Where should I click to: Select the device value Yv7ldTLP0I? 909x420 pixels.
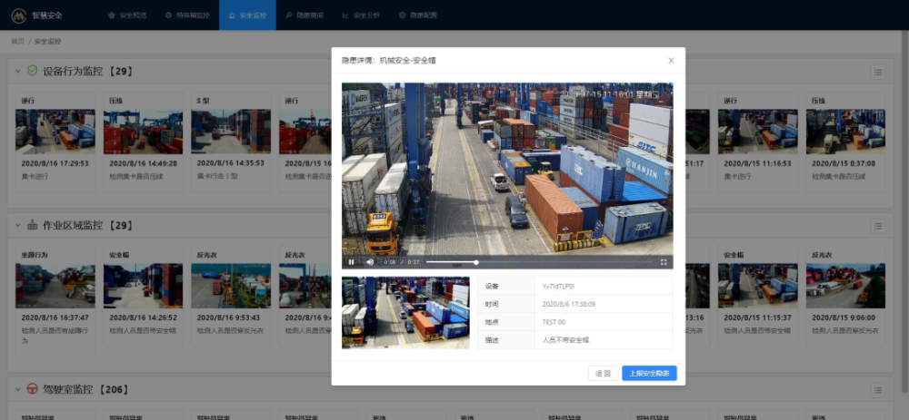[x=558, y=287]
